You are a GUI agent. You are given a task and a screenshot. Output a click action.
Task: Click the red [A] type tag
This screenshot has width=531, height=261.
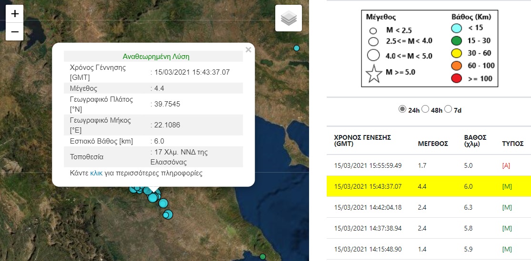pyautogui.click(x=507, y=165)
